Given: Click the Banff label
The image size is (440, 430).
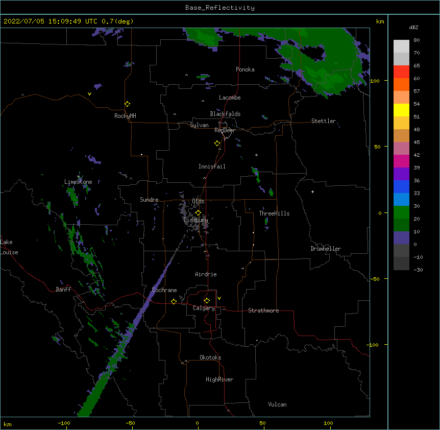Looking at the screenshot, I should [x=63, y=290].
